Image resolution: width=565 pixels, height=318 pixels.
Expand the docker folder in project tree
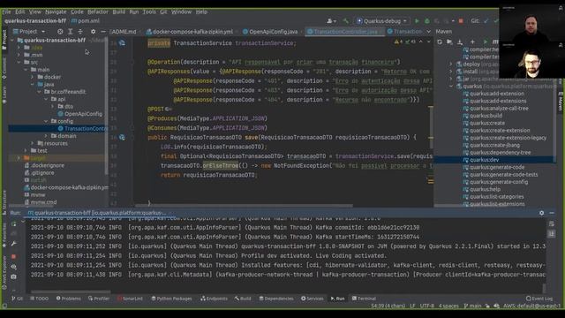click(33, 77)
